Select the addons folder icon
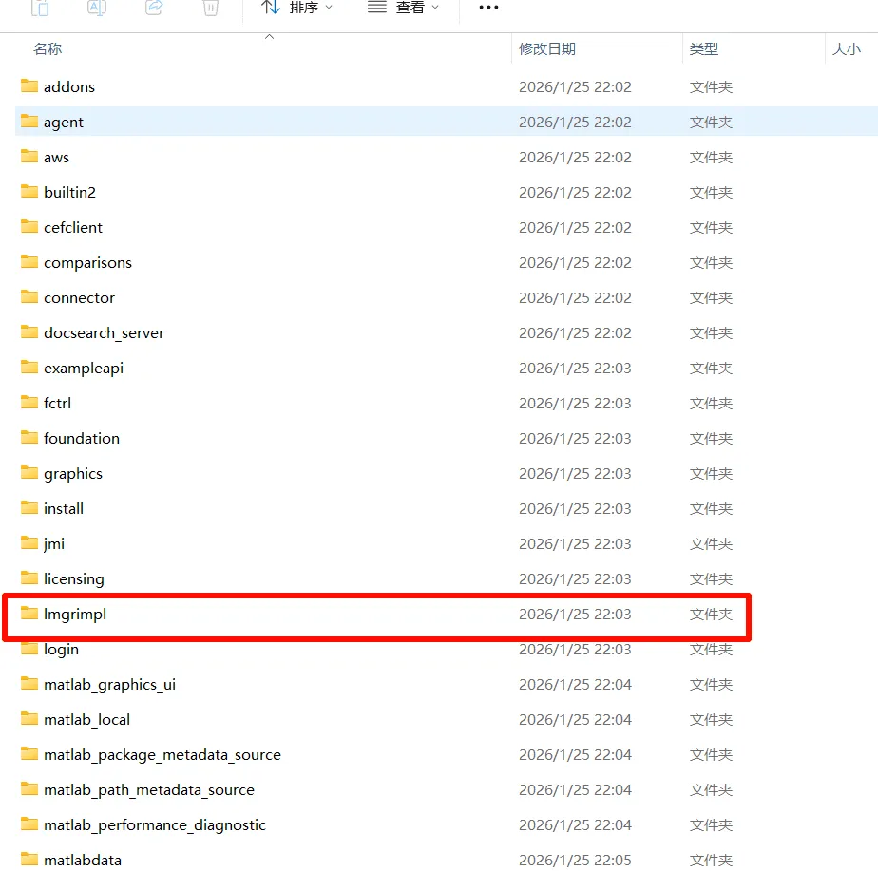The image size is (878, 871). [29, 86]
